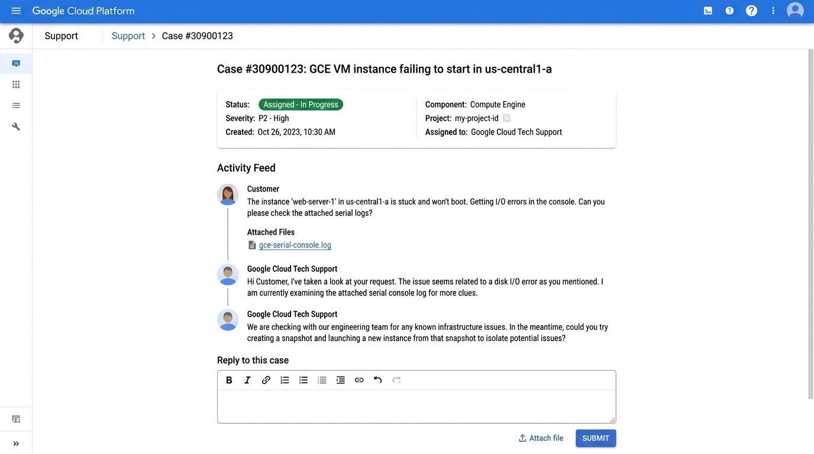814x454 pixels.
Task: Click the Support headset icon in the sidebar
Action: coord(16,35)
